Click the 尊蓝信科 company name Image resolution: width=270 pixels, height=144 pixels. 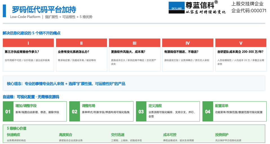click(200, 5)
